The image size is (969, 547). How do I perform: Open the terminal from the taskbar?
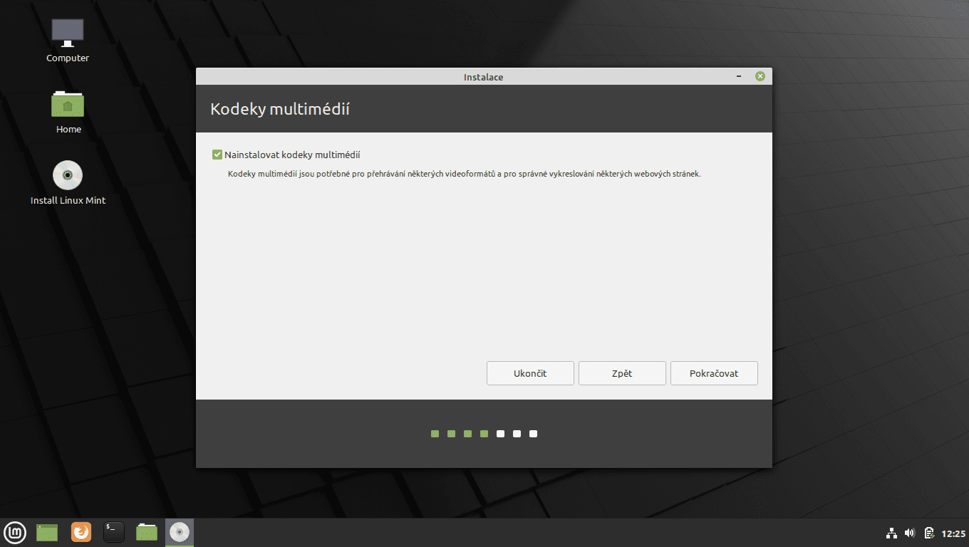point(113,532)
